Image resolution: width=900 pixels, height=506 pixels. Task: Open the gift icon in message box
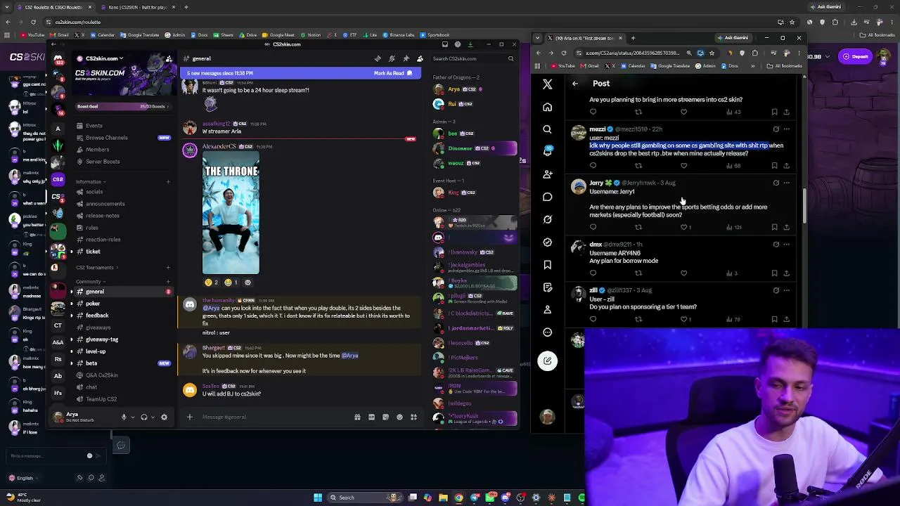point(357,417)
